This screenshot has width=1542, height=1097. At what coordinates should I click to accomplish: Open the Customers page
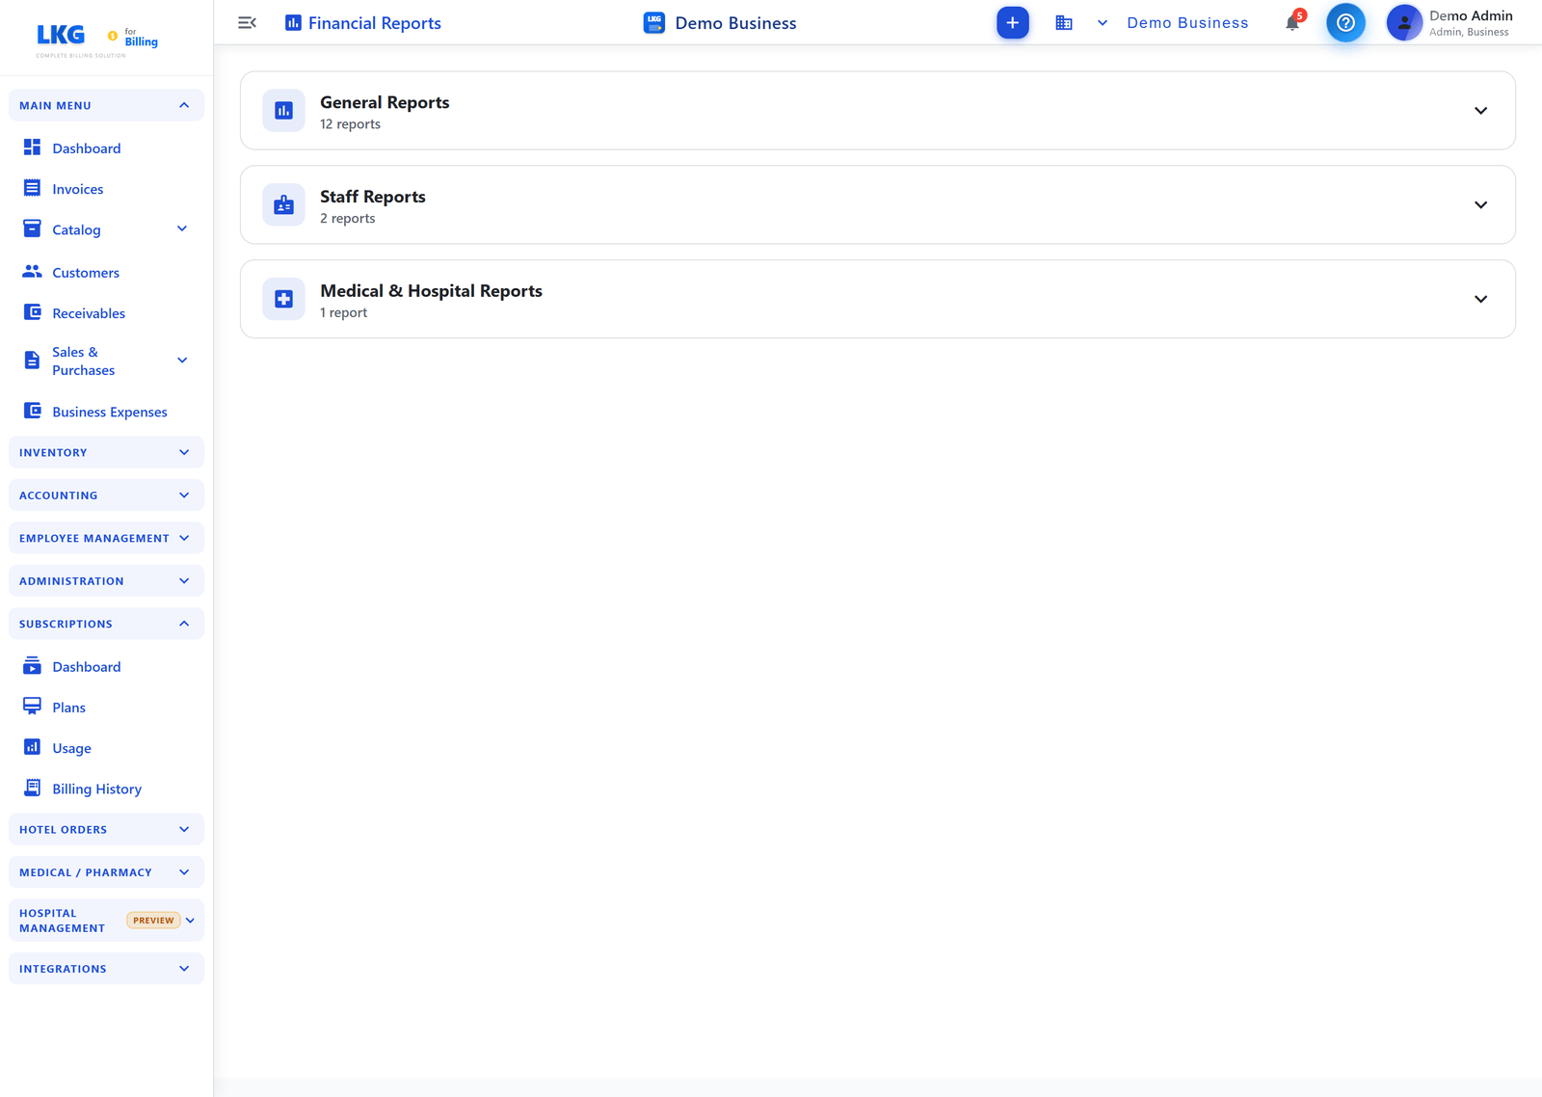[86, 273]
